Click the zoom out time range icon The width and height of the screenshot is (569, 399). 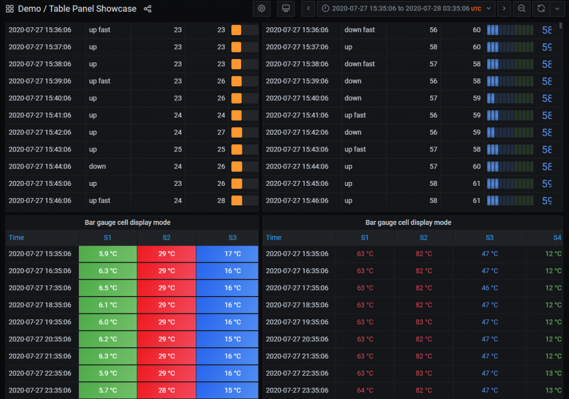click(521, 9)
